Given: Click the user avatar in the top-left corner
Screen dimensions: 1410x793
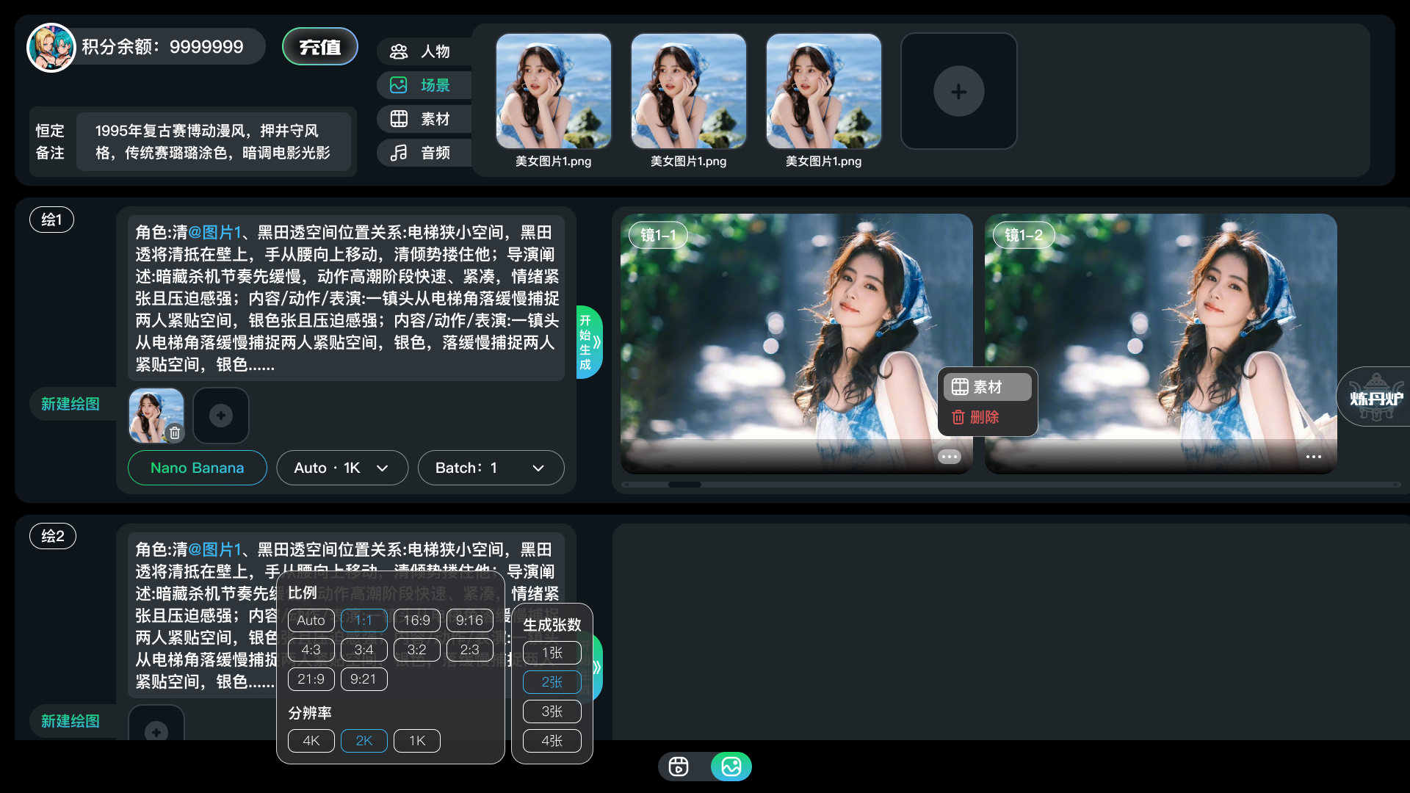Looking at the screenshot, I should pyautogui.click(x=51, y=46).
